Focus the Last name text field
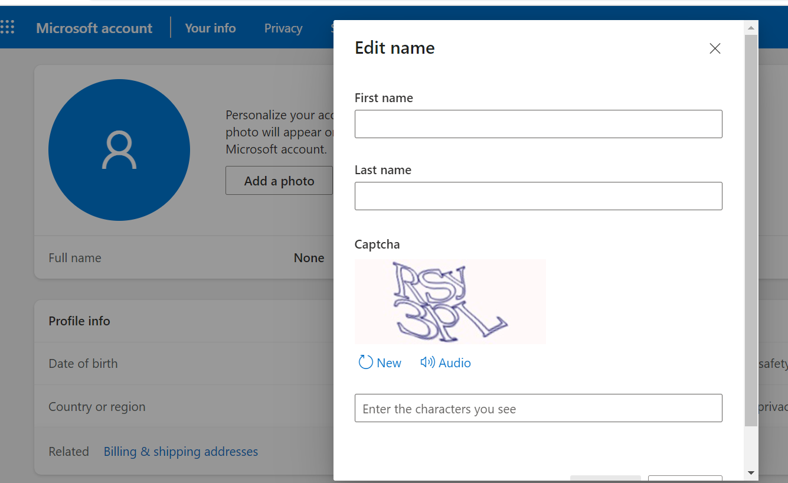The height and width of the screenshot is (483, 788). 538,196
